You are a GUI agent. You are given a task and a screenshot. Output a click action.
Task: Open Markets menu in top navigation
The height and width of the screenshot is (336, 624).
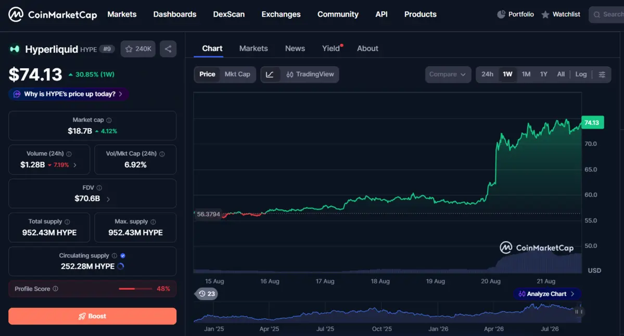pos(122,15)
